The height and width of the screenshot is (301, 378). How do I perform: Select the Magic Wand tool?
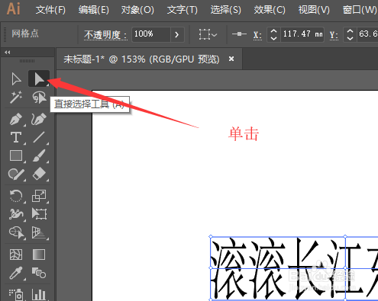coord(16,98)
